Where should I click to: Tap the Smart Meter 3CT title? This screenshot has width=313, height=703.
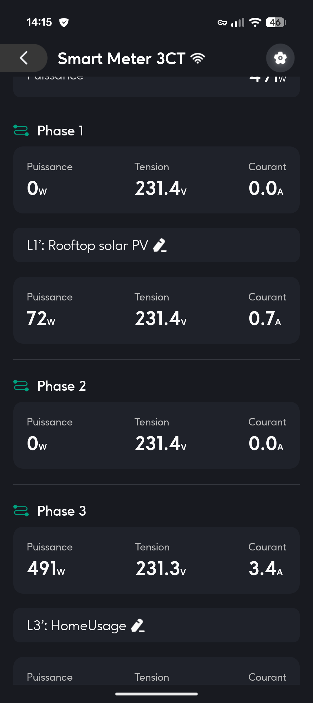[121, 59]
